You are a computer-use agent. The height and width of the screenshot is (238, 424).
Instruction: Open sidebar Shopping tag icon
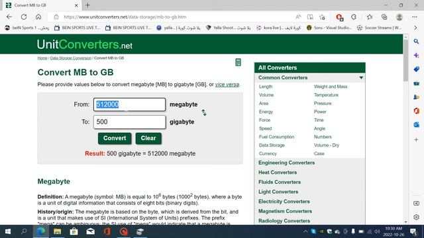coord(416,69)
